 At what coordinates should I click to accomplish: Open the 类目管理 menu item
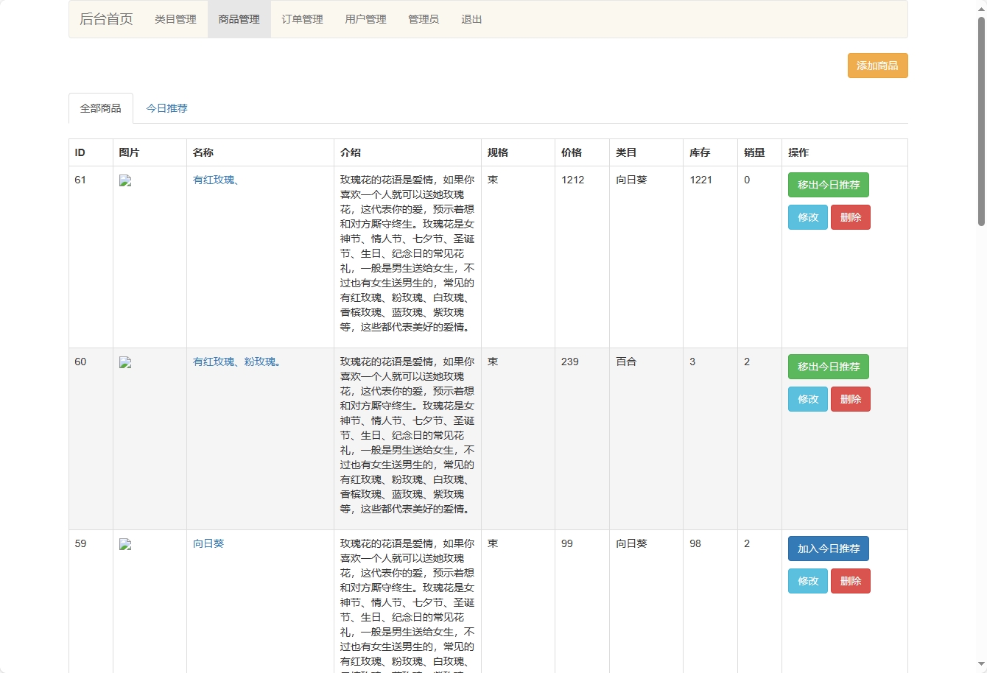pos(175,19)
